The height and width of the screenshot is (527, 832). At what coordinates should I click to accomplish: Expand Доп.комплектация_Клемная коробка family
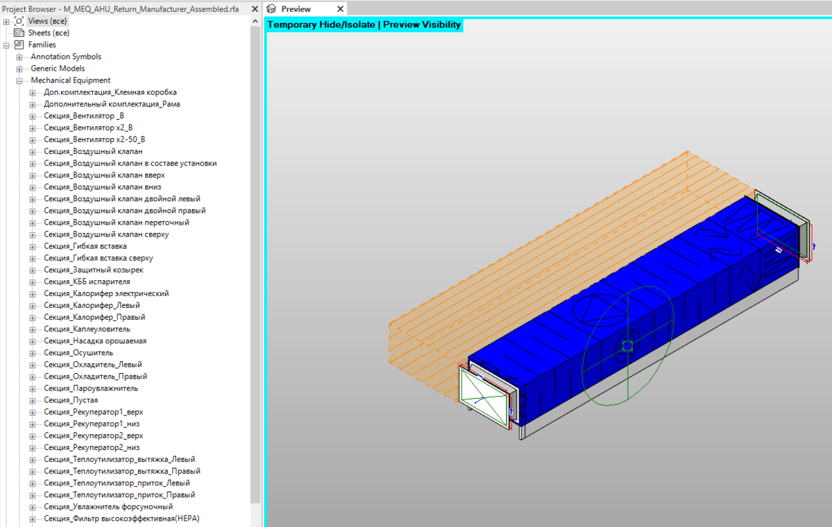tap(33, 92)
